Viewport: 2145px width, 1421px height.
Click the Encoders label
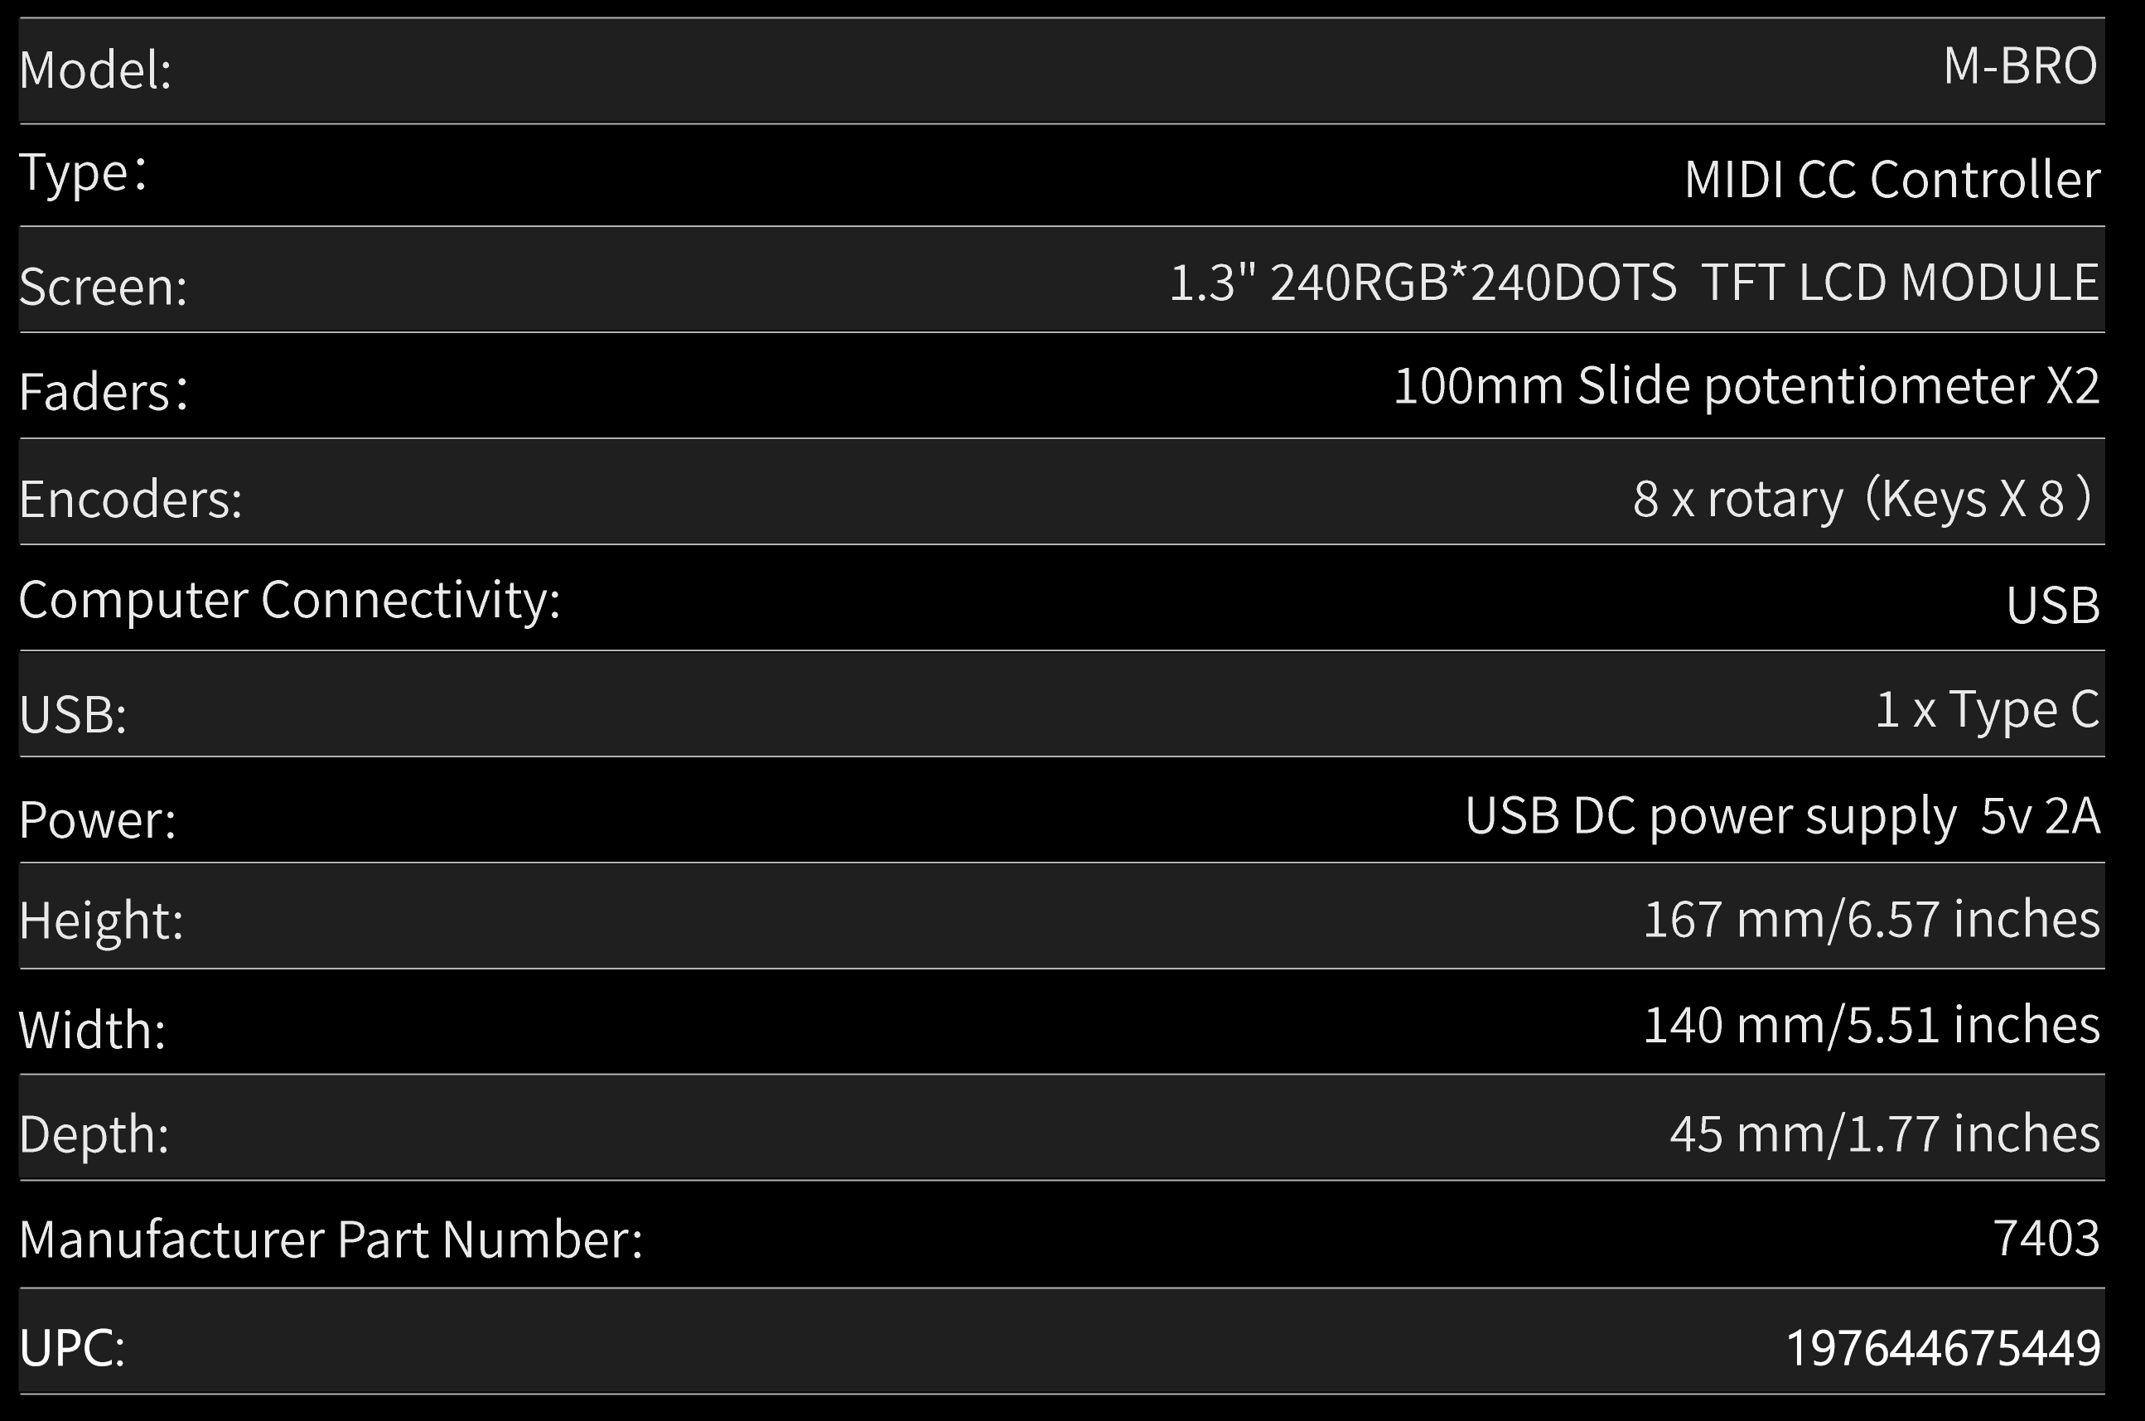(x=131, y=500)
